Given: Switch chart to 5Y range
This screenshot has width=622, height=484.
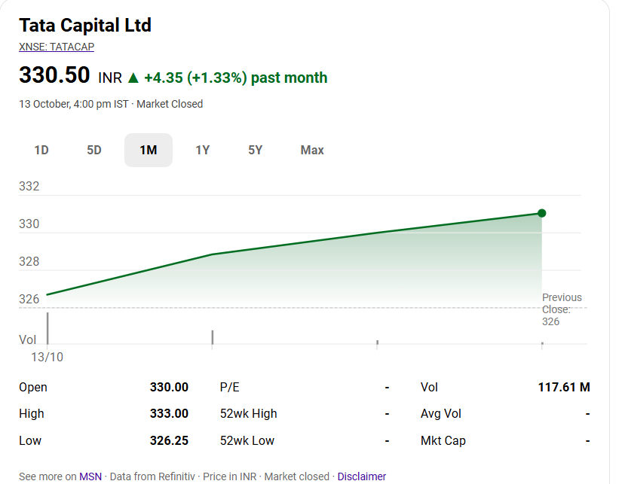Looking at the screenshot, I should 256,150.
